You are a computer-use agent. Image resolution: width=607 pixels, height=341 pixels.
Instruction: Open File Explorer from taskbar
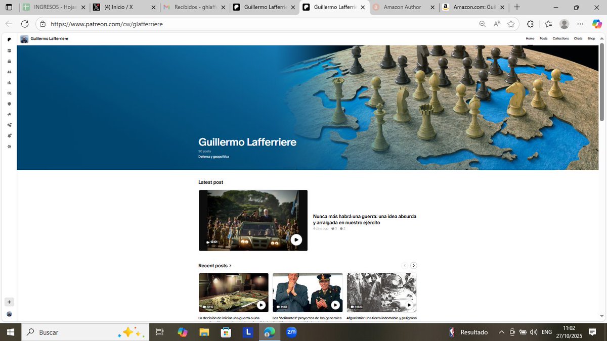204,332
